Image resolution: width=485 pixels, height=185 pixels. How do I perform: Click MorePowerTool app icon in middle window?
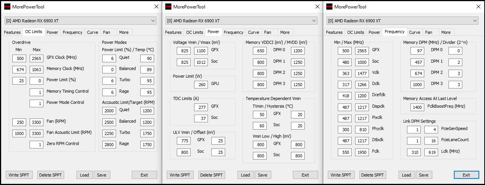coord(168,7)
